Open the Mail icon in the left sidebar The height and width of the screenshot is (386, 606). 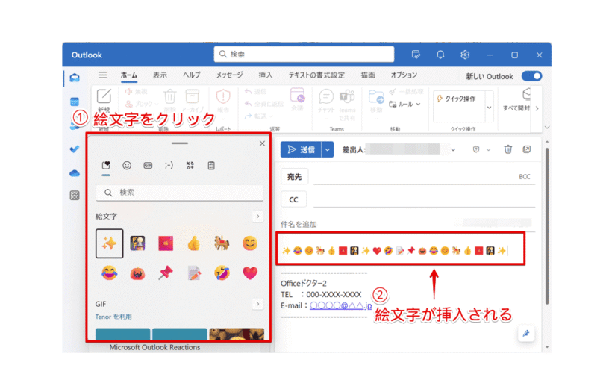pyautogui.click(x=75, y=78)
